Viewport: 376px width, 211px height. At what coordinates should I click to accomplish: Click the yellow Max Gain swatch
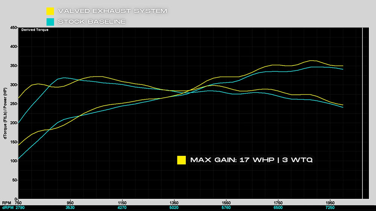182,160
